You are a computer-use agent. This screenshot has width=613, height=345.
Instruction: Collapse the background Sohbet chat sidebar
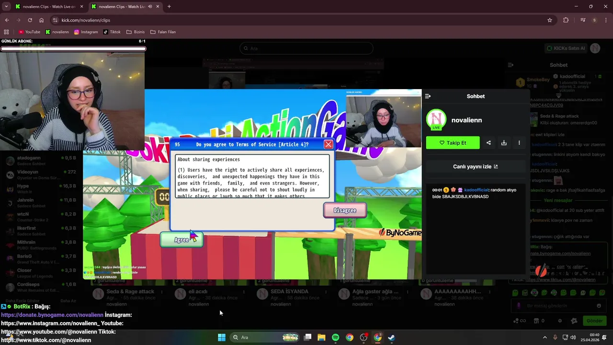511,65
